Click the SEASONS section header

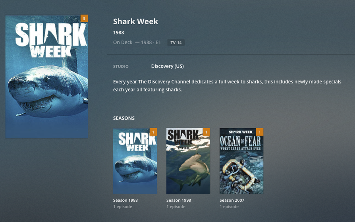tap(124, 118)
